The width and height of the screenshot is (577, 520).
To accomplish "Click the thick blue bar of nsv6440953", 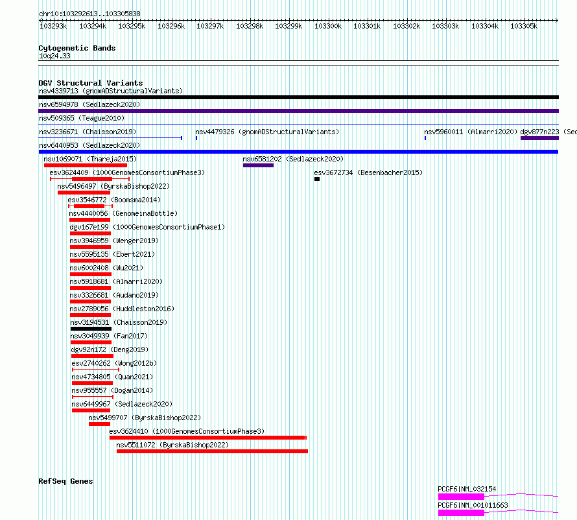I will point(298,152).
